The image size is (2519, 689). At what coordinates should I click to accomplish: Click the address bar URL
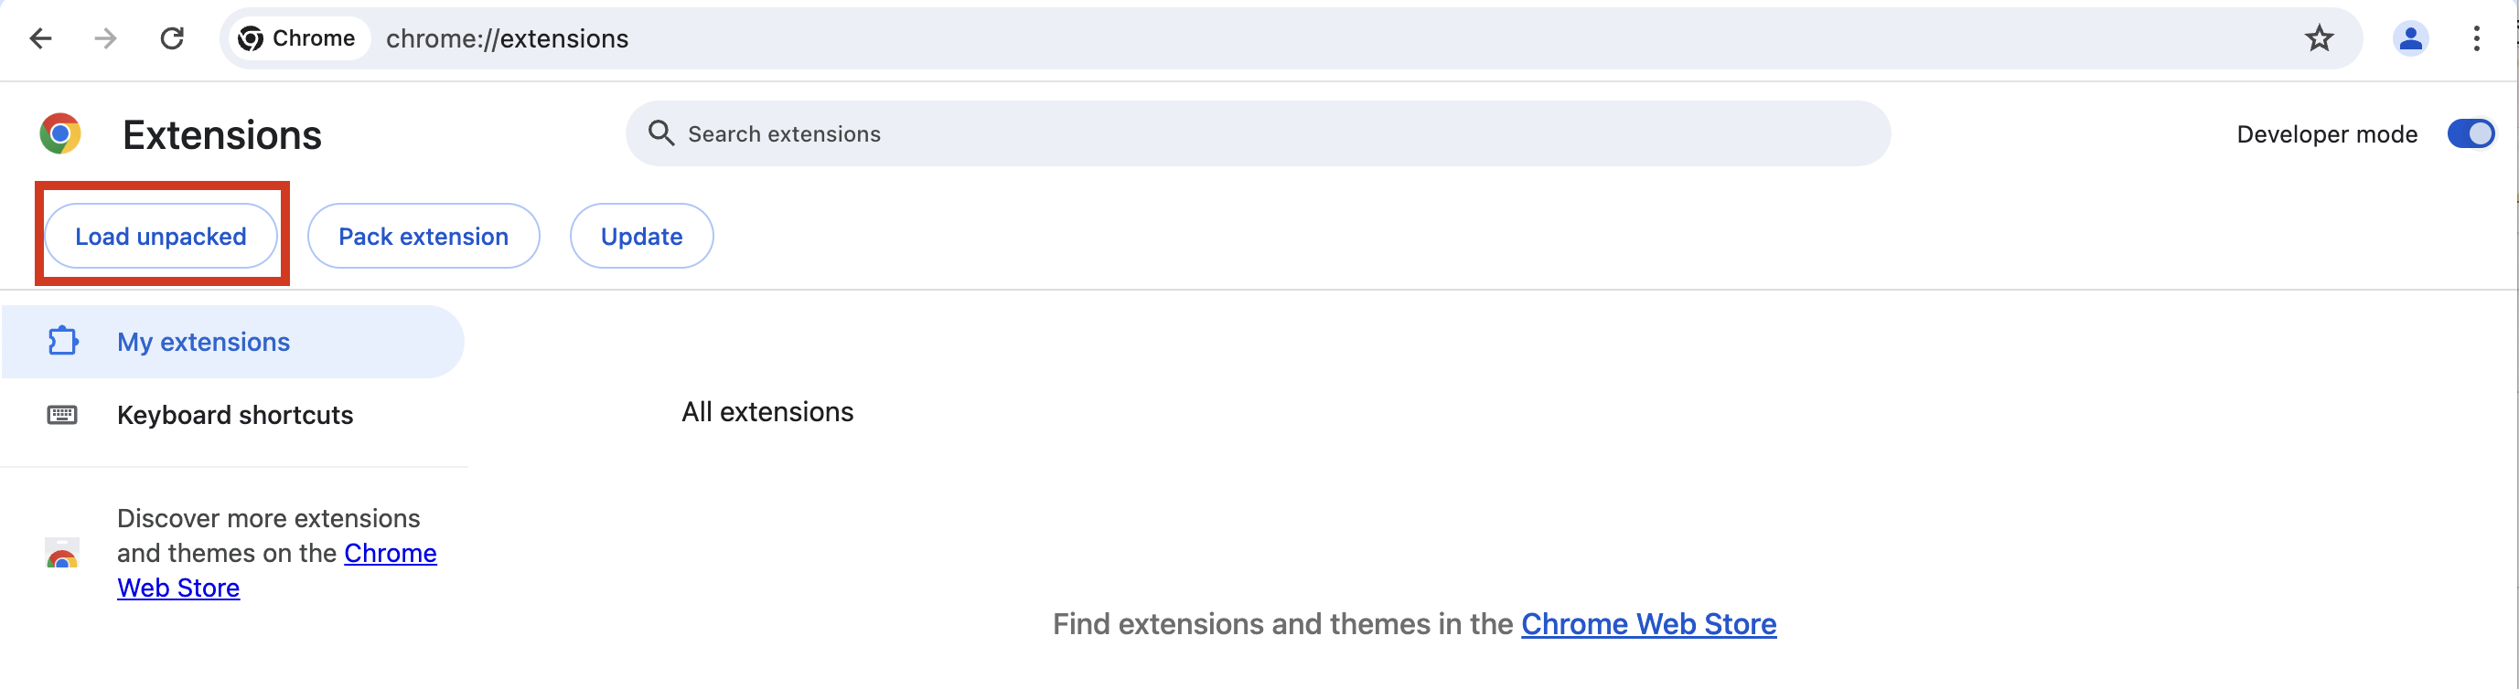[508, 39]
